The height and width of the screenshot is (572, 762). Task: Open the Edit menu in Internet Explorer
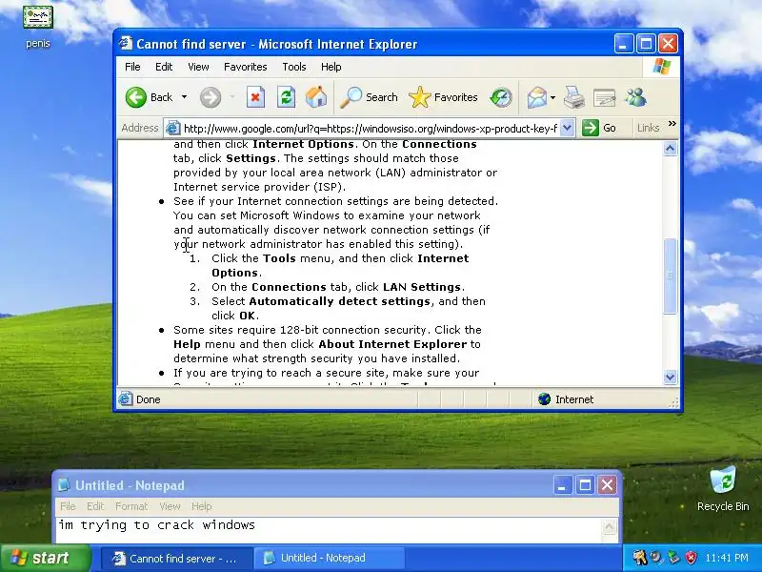pos(164,67)
